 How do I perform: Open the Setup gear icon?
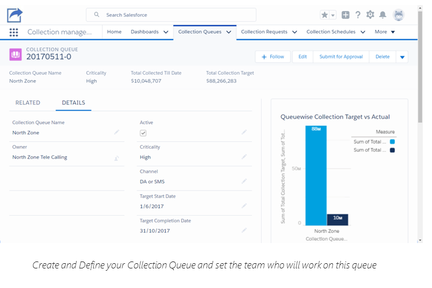click(x=370, y=15)
